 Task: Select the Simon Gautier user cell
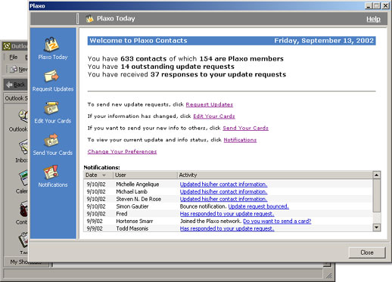tap(132, 206)
